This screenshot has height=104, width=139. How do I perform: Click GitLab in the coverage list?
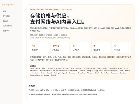click(x=97, y=73)
